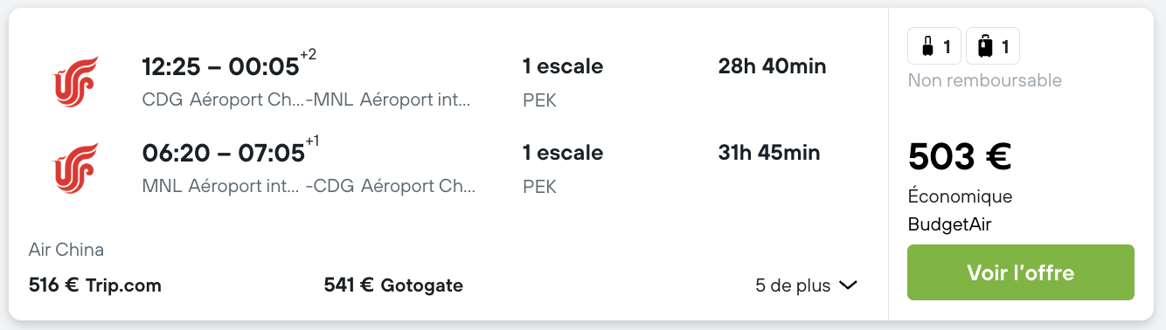Click the Air China logo on outbound flight
This screenshot has width=1166, height=330.
click(x=76, y=82)
